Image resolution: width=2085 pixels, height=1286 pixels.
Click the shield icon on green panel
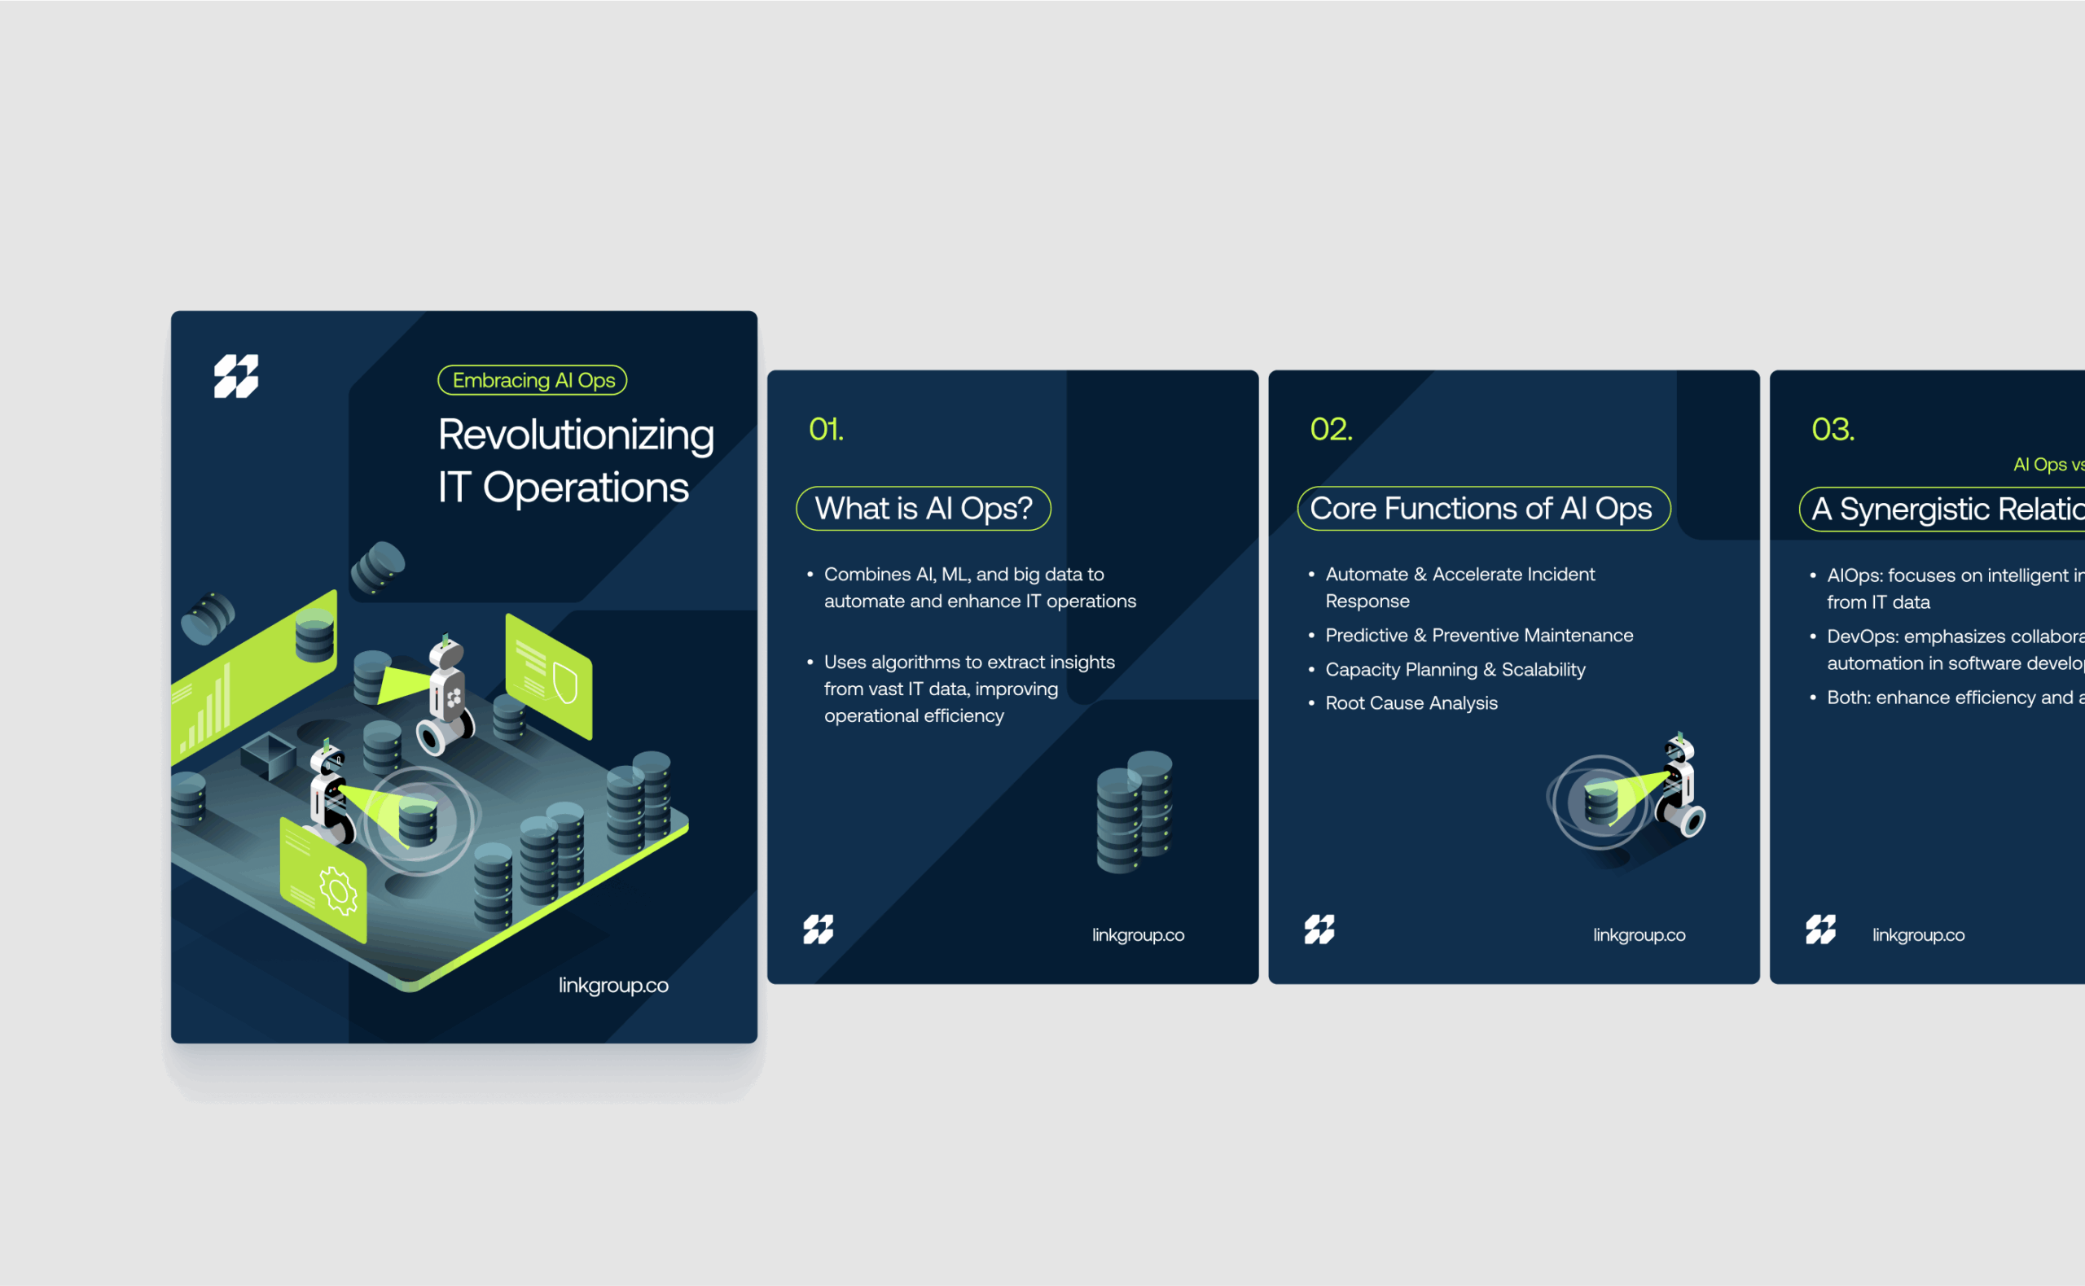[x=565, y=684]
